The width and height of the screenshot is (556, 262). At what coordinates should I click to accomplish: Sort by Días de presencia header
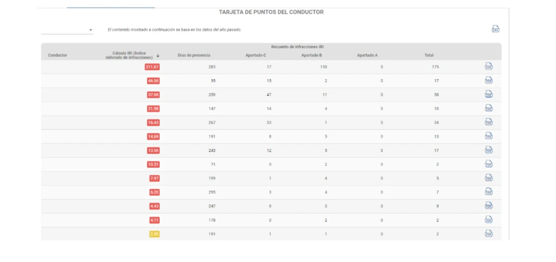coord(194,55)
